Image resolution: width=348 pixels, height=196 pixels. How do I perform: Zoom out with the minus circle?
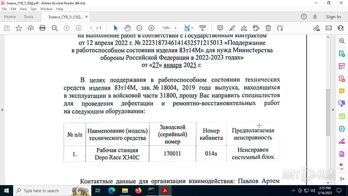(x=139, y=28)
